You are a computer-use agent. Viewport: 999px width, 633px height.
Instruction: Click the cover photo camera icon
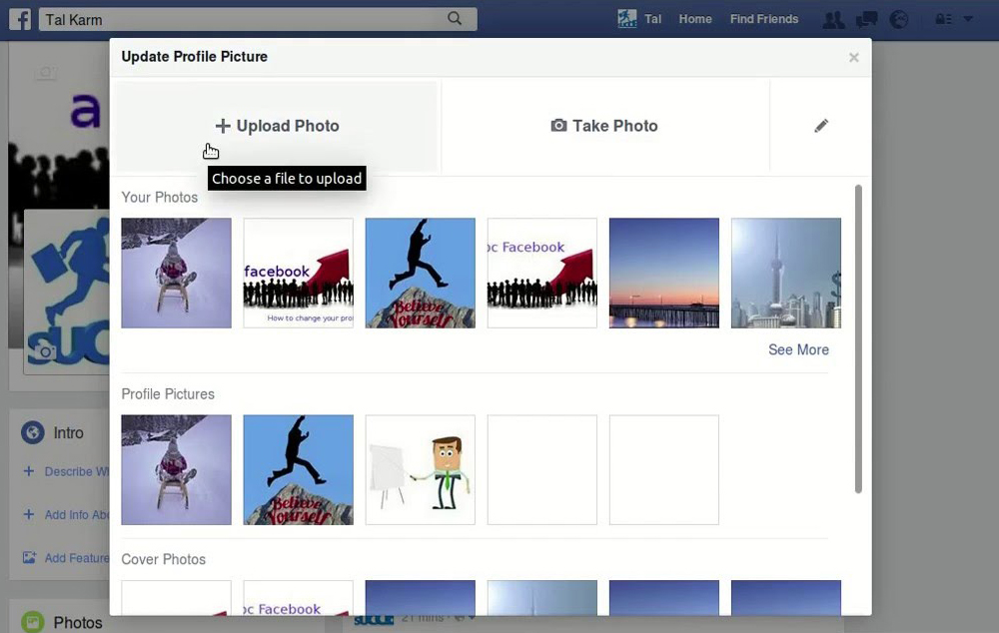(x=46, y=73)
